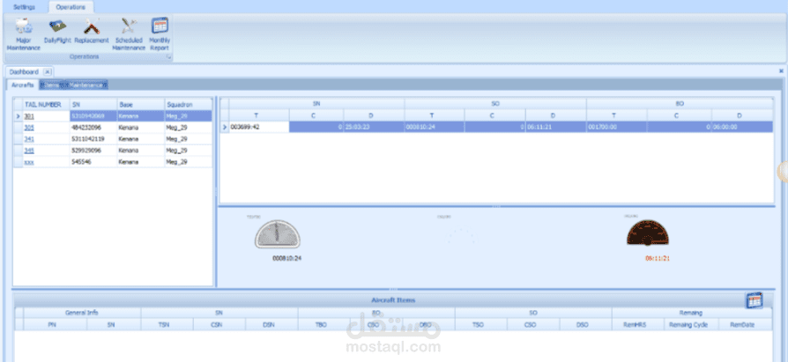
Task: Sort by TAIL NUMBER column header
Action: coord(46,105)
